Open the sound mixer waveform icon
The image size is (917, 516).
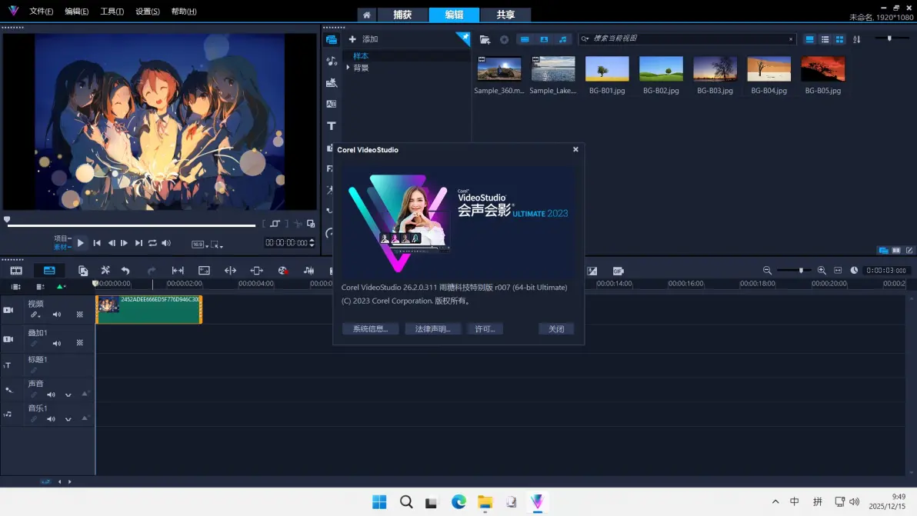click(308, 271)
